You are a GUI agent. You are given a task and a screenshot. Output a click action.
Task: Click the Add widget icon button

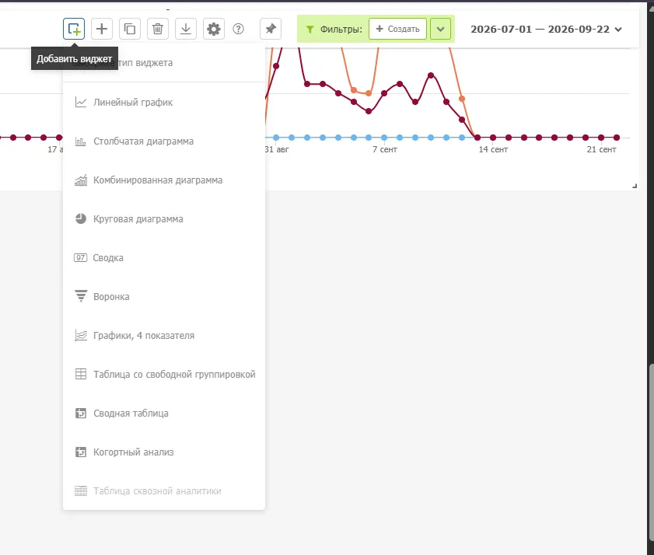pyautogui.click(x=74, y=29)
